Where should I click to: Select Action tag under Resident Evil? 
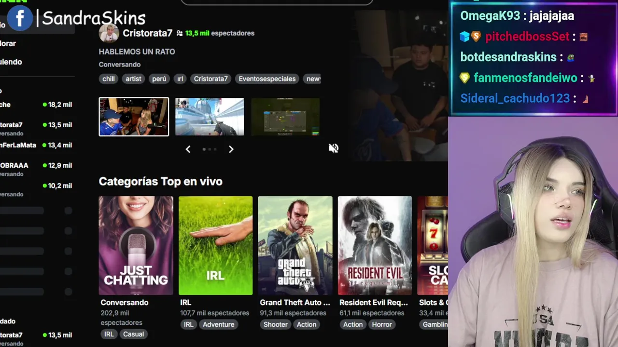tap(353, 324)
